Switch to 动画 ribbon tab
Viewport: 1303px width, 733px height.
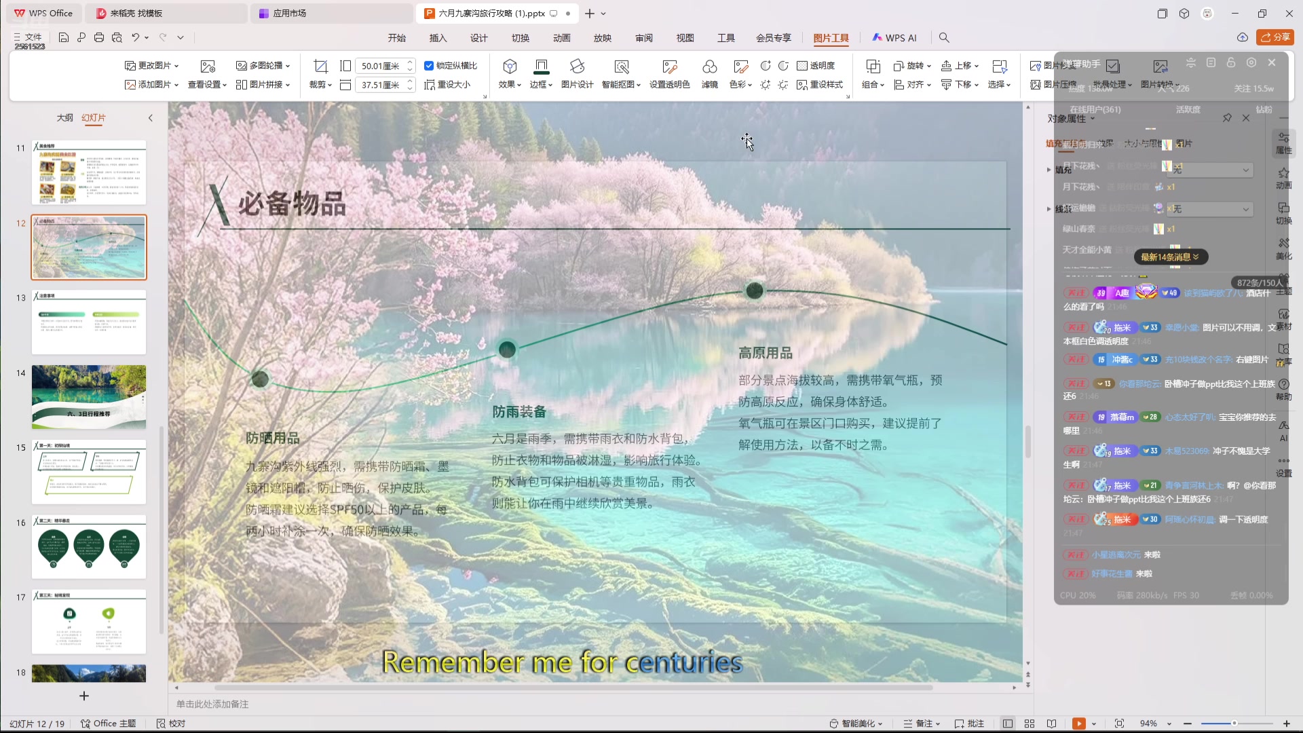point(562,38)
